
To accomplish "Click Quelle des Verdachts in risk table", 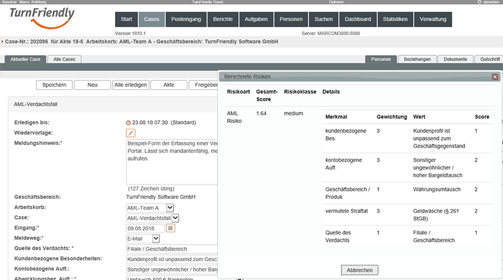I will (x=338, y=237).
